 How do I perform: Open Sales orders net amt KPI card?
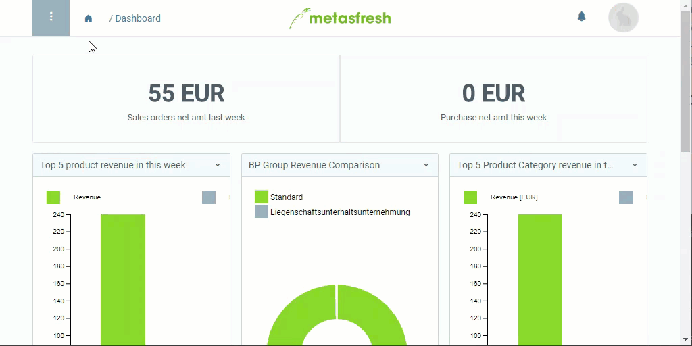pyautogui.click(x=187, y=99)
